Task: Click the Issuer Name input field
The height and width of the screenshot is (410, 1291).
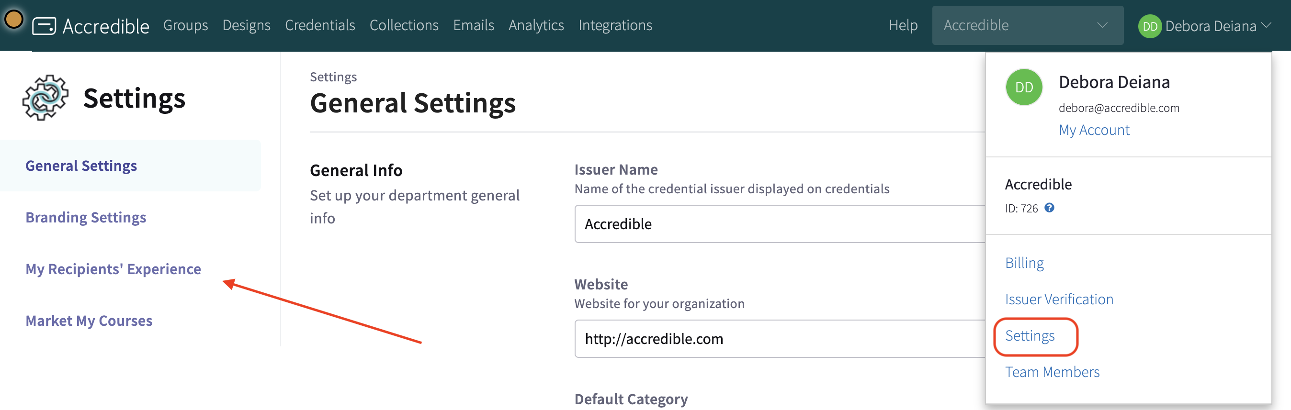Action: coord(752,224)
